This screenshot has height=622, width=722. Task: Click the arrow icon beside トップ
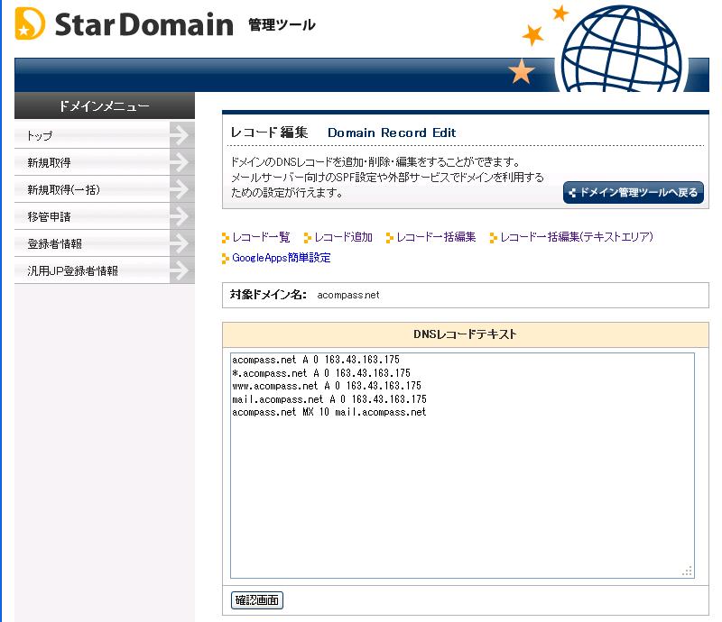181,135
